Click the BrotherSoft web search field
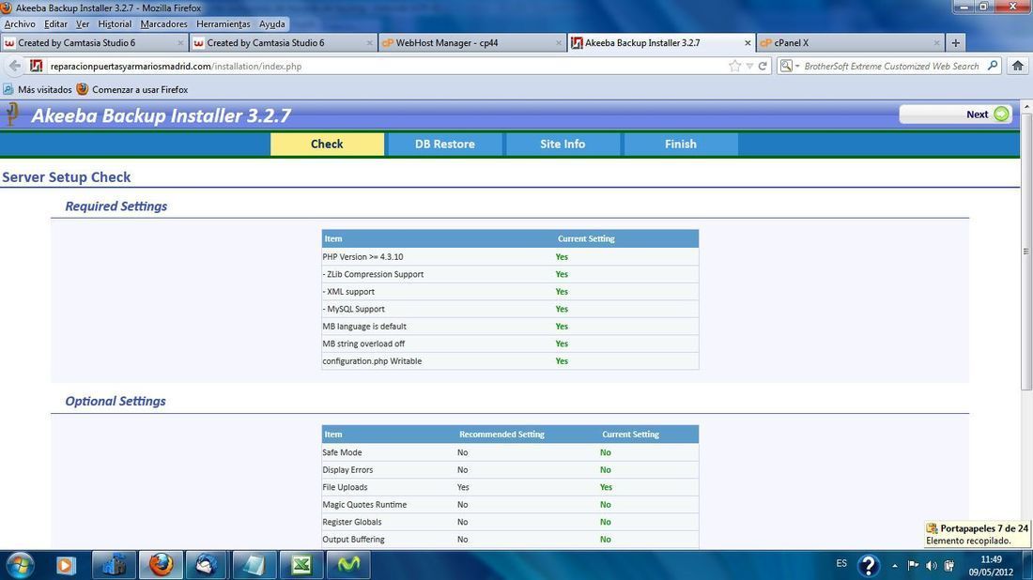The width and height of the screenshot is (1033, 580). pos(891,67)
